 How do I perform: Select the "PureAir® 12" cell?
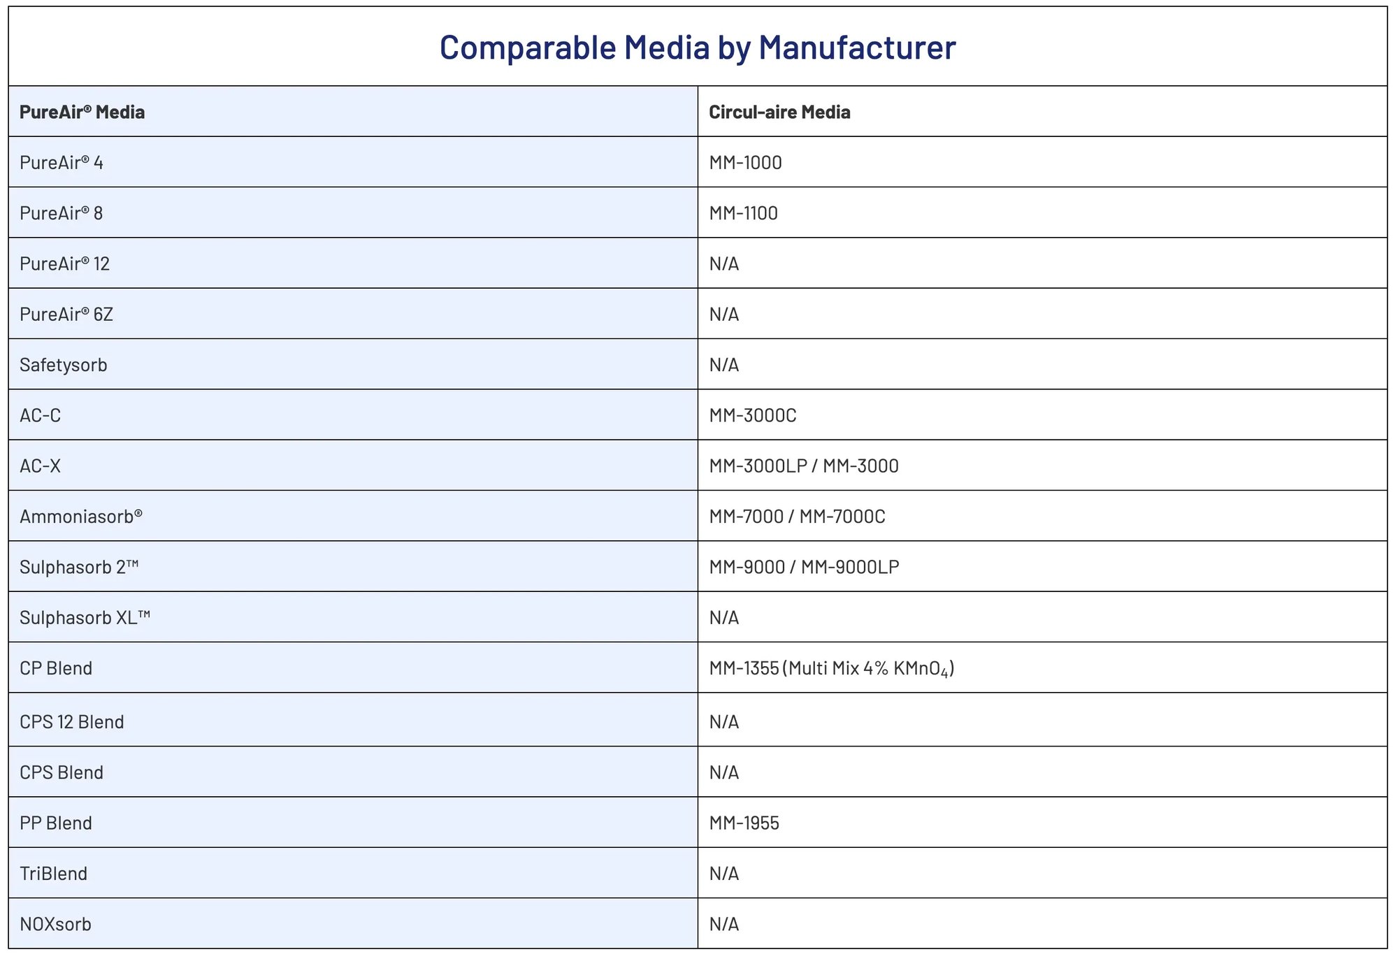tap(65, 264)
